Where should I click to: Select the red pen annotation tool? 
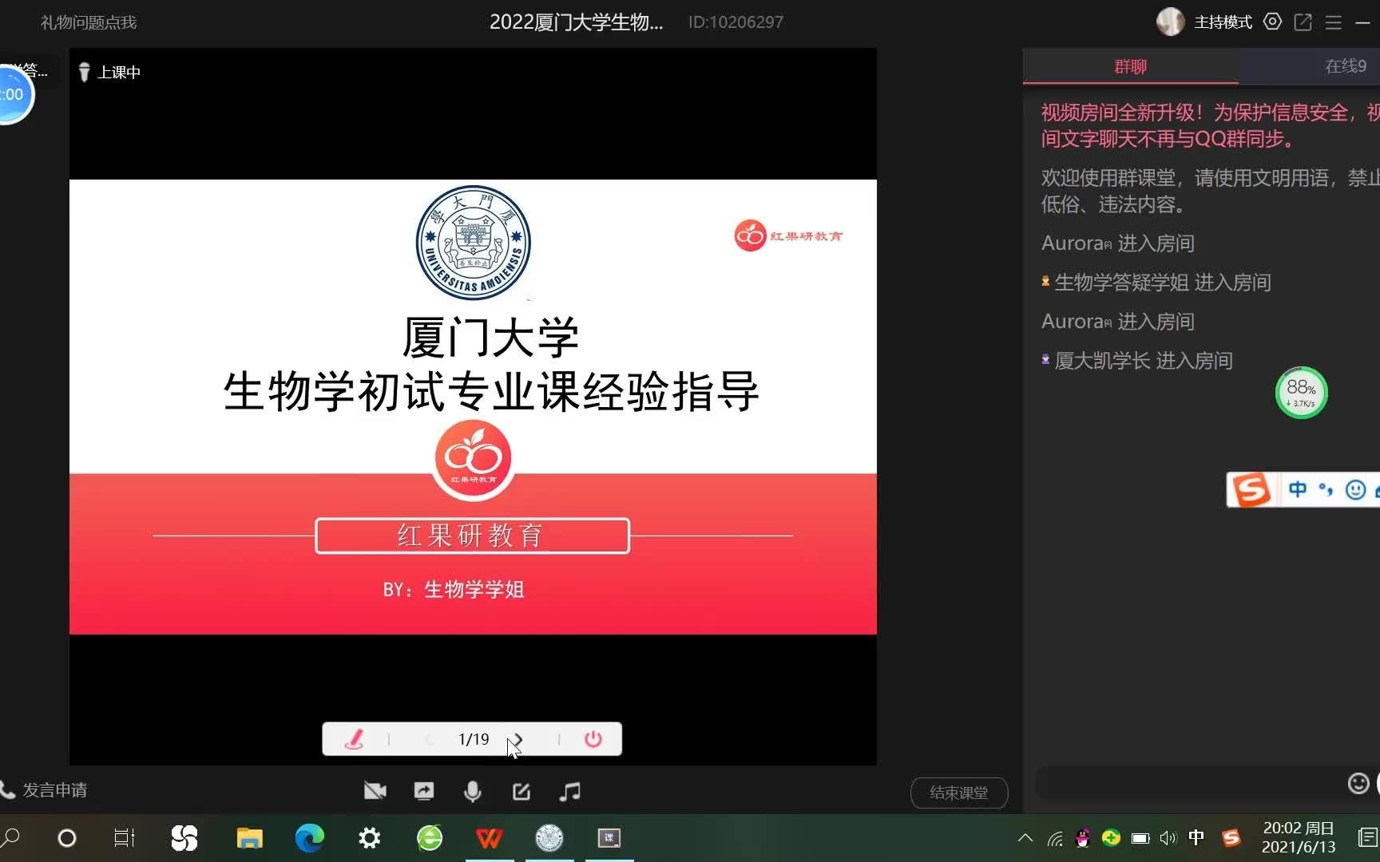(354, 739)
